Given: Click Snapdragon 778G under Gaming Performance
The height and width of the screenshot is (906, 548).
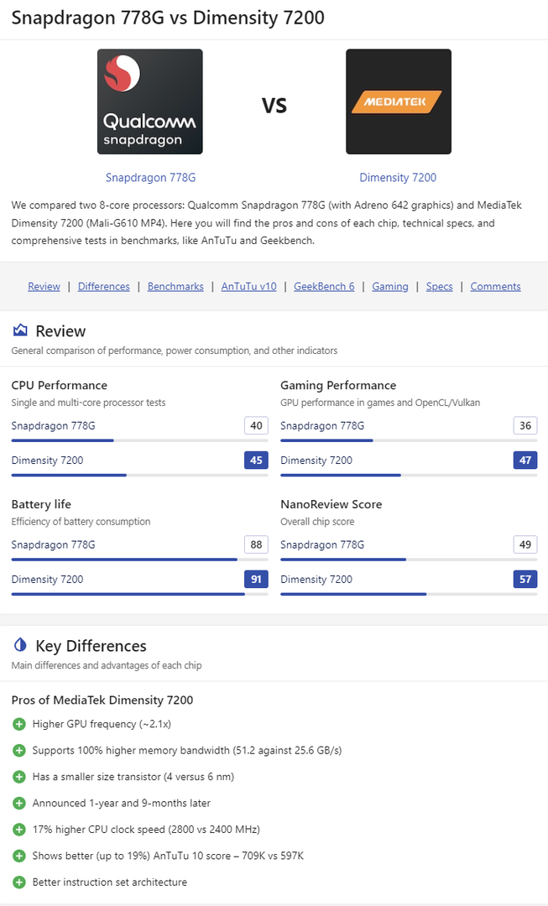Looking at the screenshot, I should [x=322, y=426].
